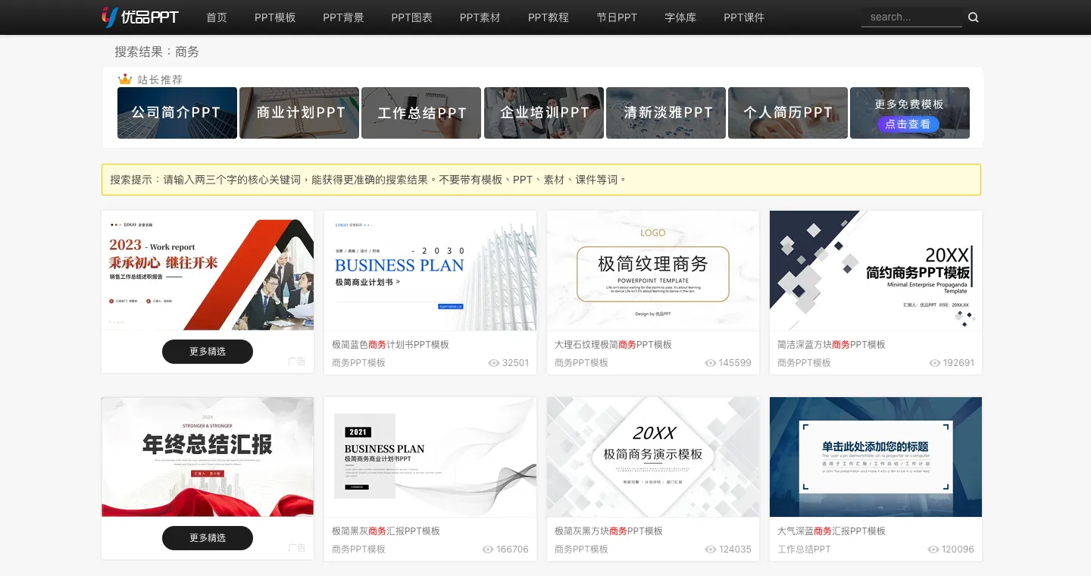The image size is (1091, 576).
Task: Select 节日PPT in the nav bar
Action: [617, 17]
